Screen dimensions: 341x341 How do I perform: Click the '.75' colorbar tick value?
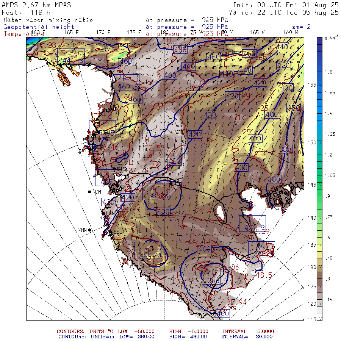tap(329, 217)
